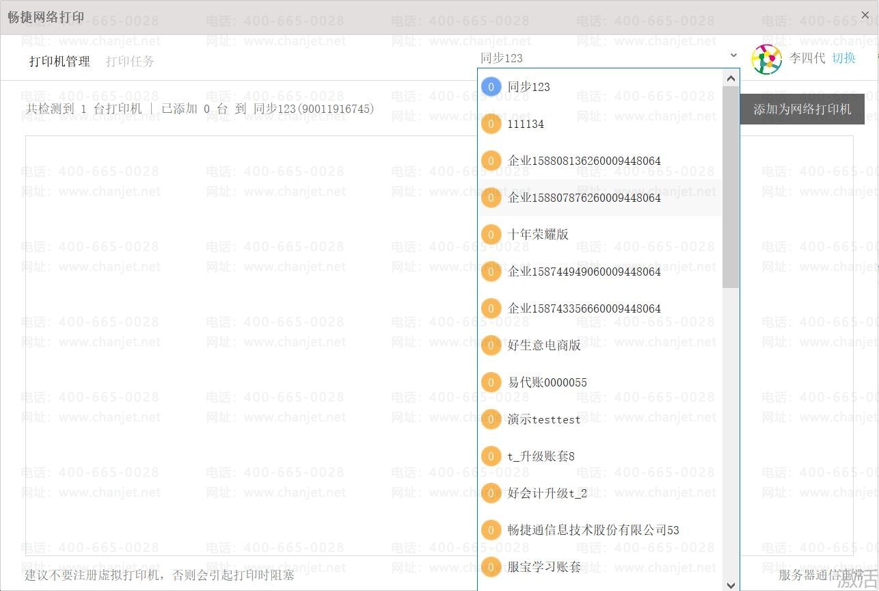Click the 切换 link to switch user
This screenshot has width=879, height=591.
tap(843, 58)
